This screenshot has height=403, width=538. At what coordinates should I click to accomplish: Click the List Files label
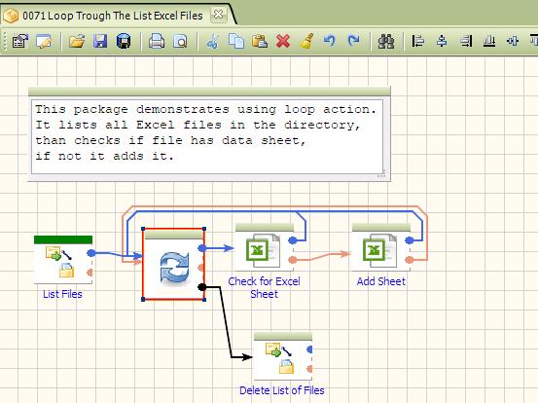point(62,294)
